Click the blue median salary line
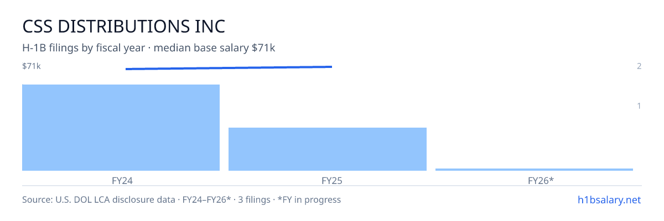The image size is (664, 221). pos(229,68)
